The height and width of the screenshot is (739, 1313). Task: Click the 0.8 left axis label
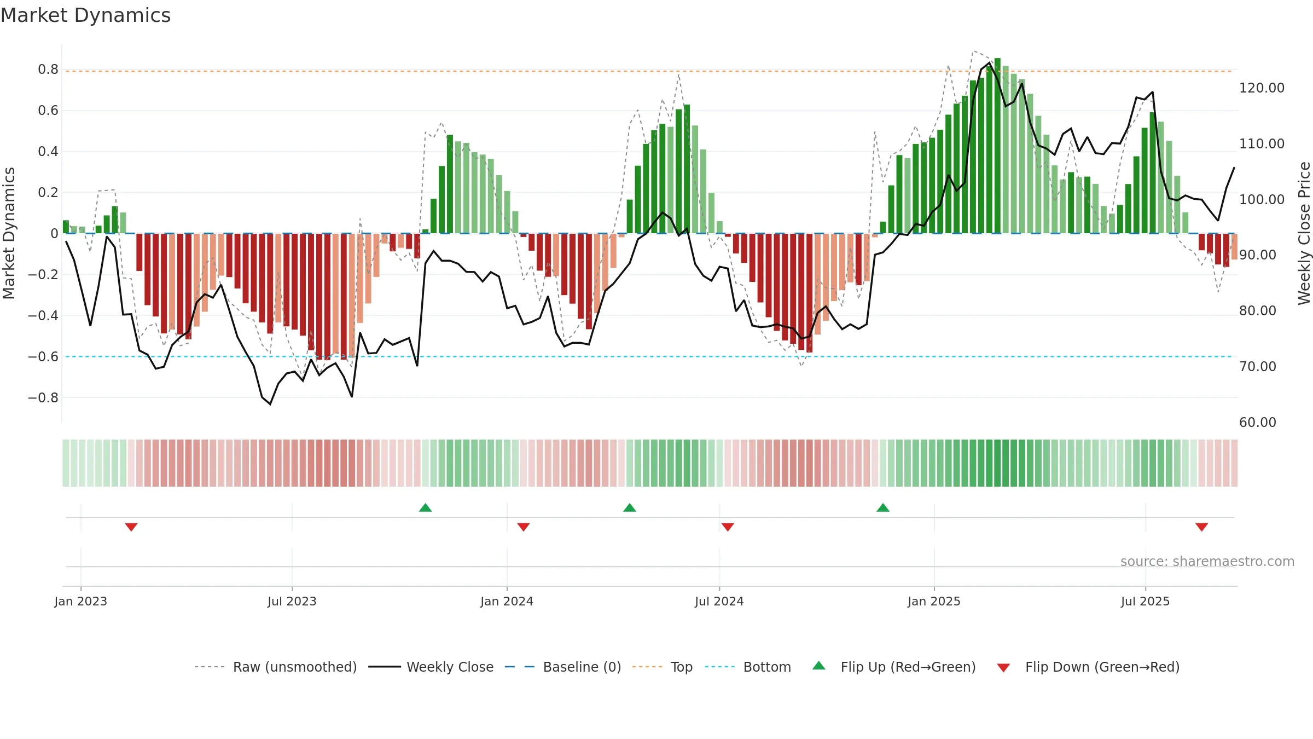click(x=48, y=69)
